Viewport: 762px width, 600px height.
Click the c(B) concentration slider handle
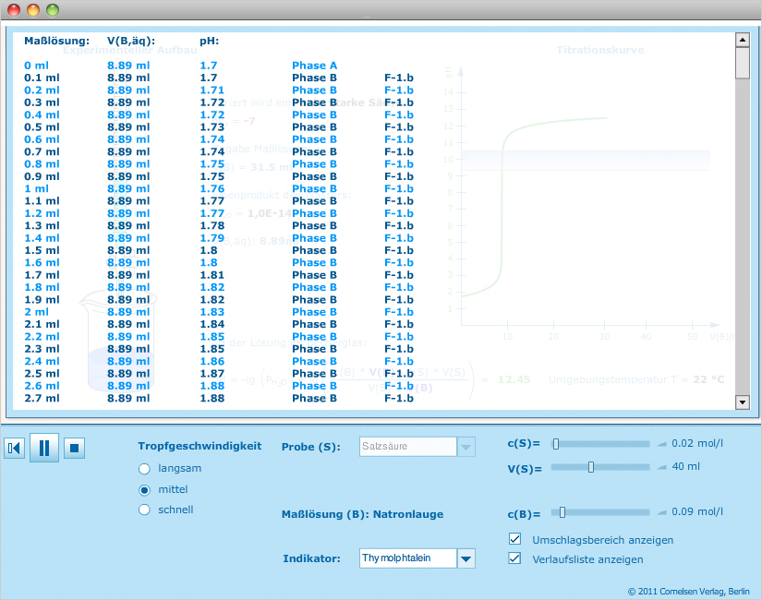point(562,512)
